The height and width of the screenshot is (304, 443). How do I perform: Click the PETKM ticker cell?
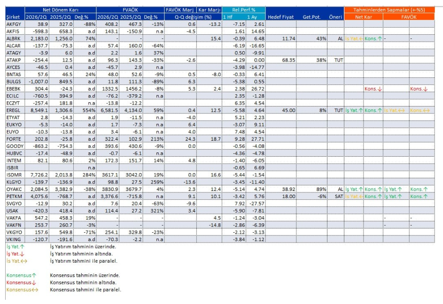[x=15, y=196]
